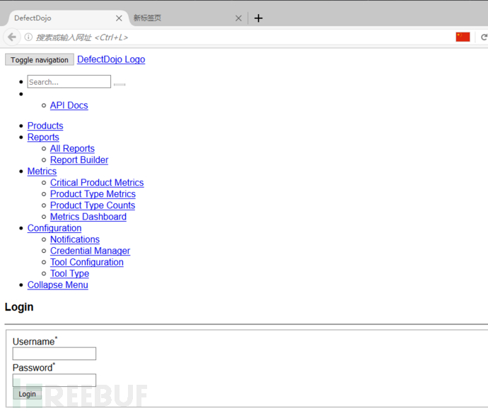Open Critical Product Metrics link
This screenshot has width=488, height=413.
[97, 182]
